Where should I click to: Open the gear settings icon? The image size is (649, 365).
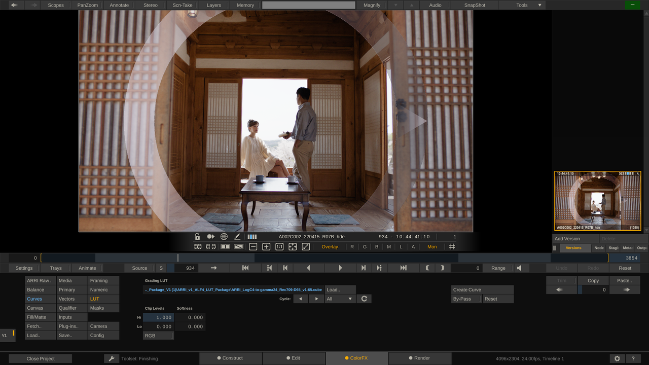coord(617,358)
